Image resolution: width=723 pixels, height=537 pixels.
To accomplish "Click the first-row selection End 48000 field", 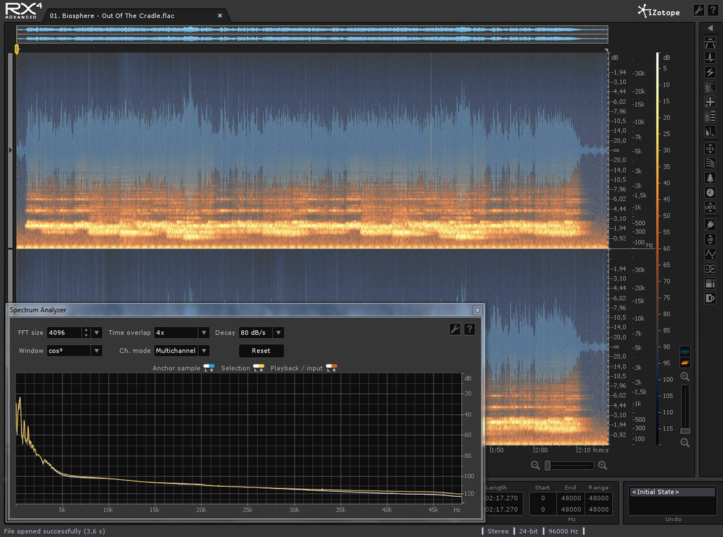I will click(x=571, y=498).
